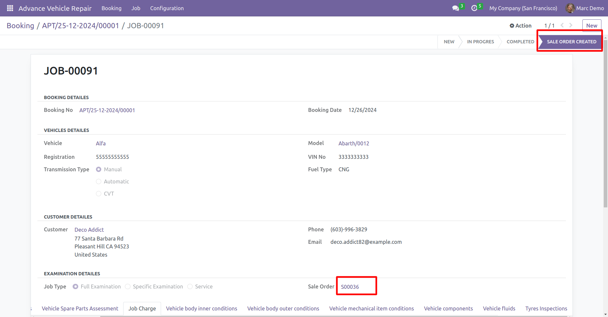Switch to Job Charge tab
This screenshot has height=317, width=608.
pyautogui.click(x=142, y=308)
